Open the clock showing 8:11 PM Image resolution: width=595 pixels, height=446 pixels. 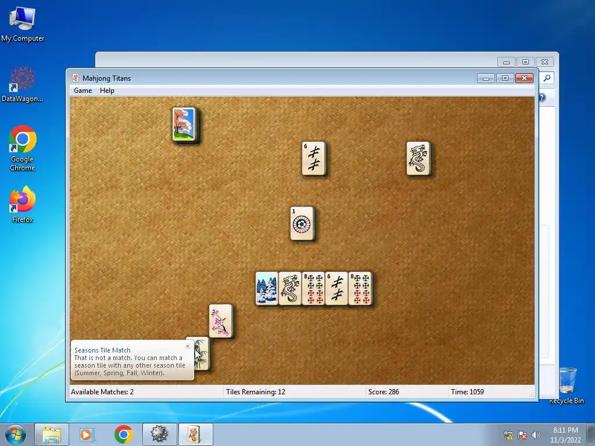(565, 435)
